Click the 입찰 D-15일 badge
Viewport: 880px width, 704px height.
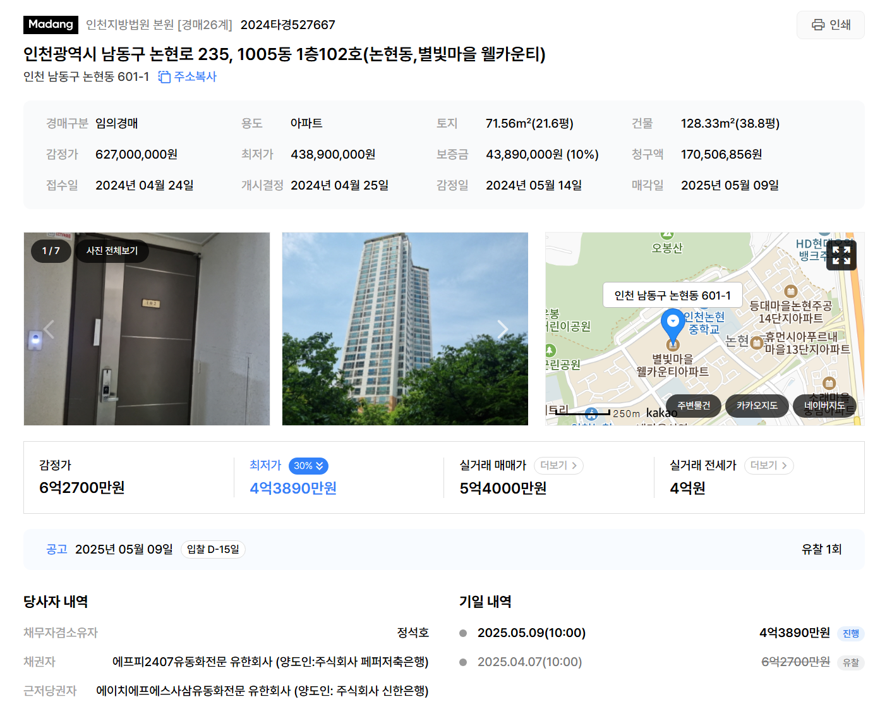213,549
